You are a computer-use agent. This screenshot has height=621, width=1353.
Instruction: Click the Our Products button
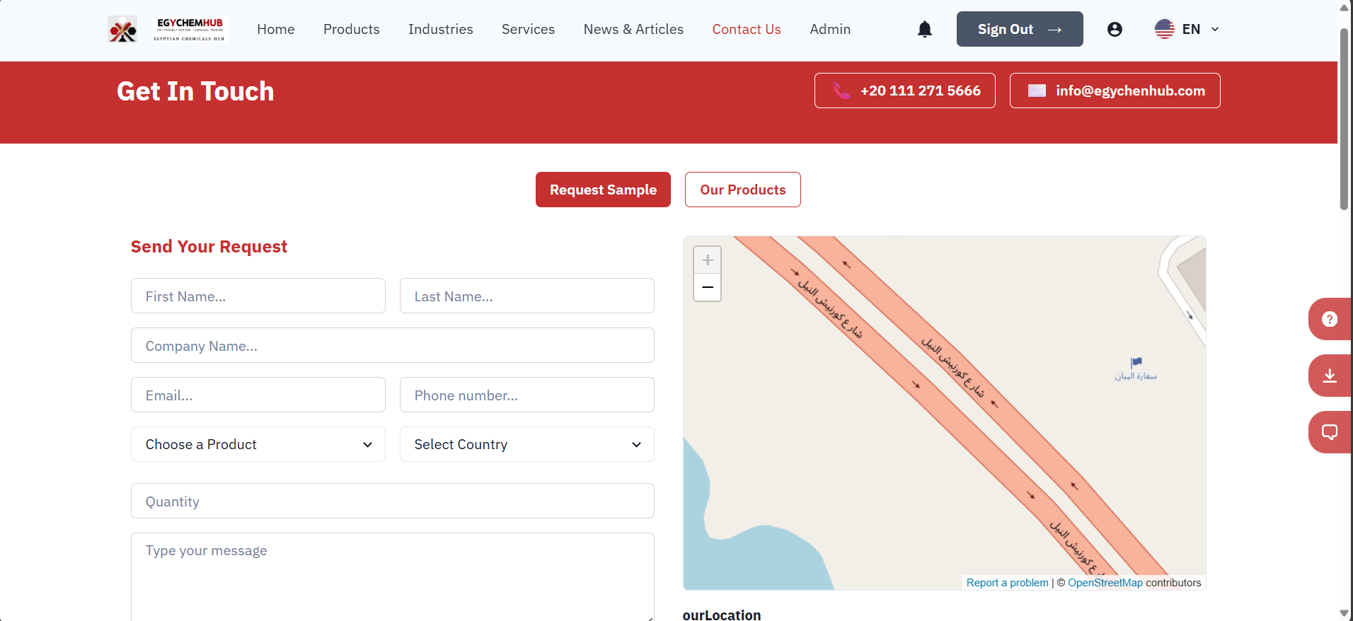coord(742,190)
